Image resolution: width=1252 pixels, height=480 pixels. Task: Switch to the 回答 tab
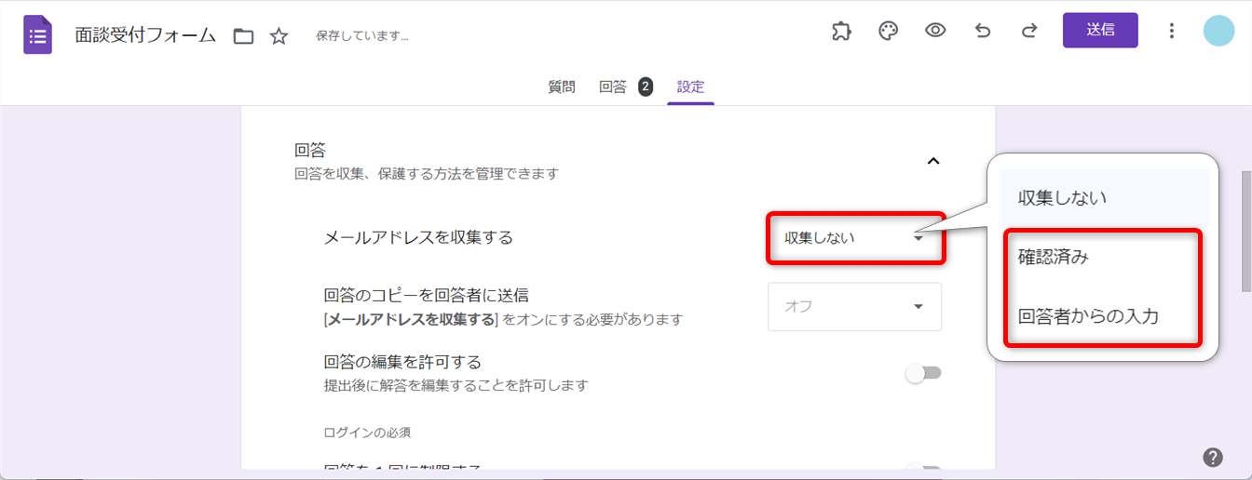[613, 87]
